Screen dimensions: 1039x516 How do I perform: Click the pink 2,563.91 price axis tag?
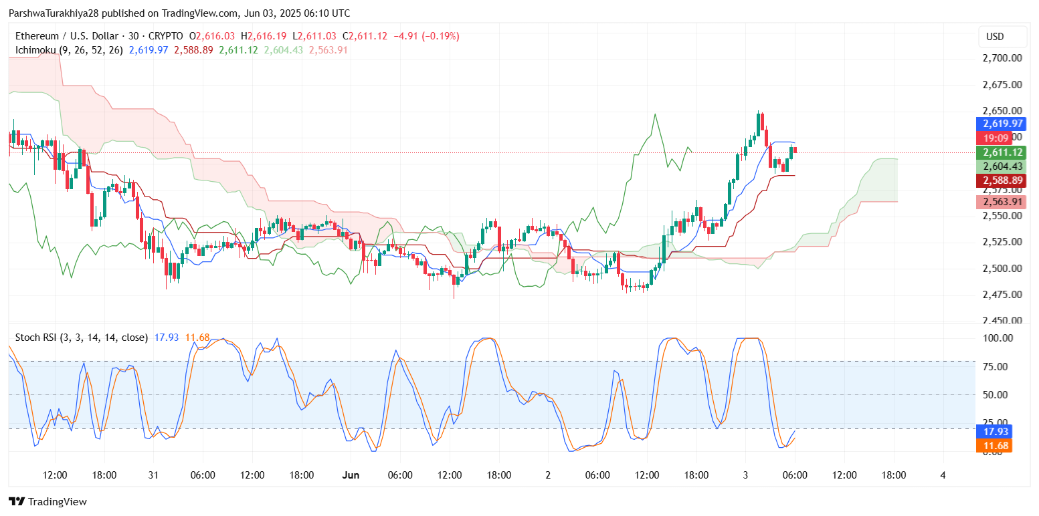coord(1002,203)
